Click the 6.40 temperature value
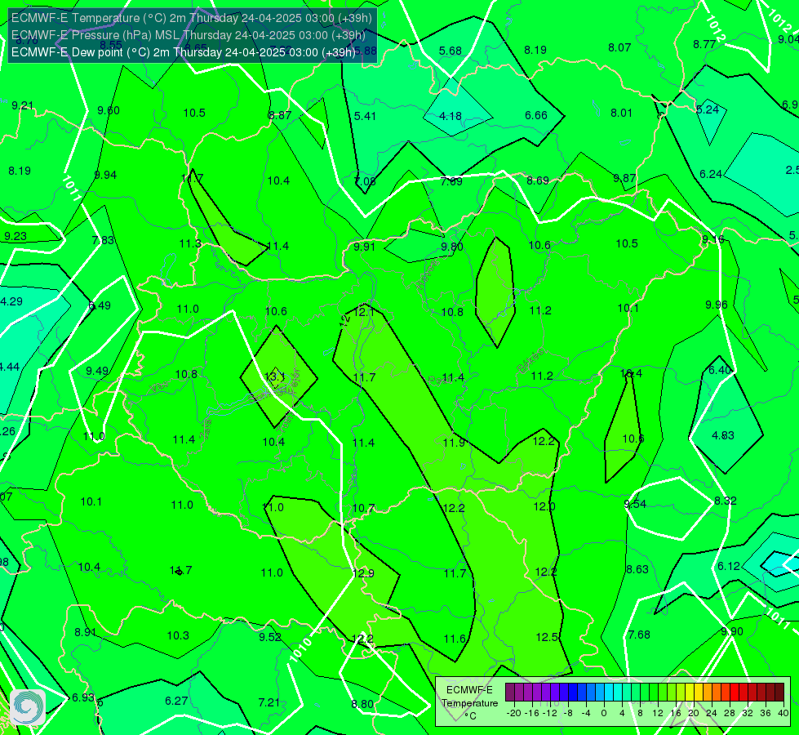 pyautogui.click(x=720, y=370)
